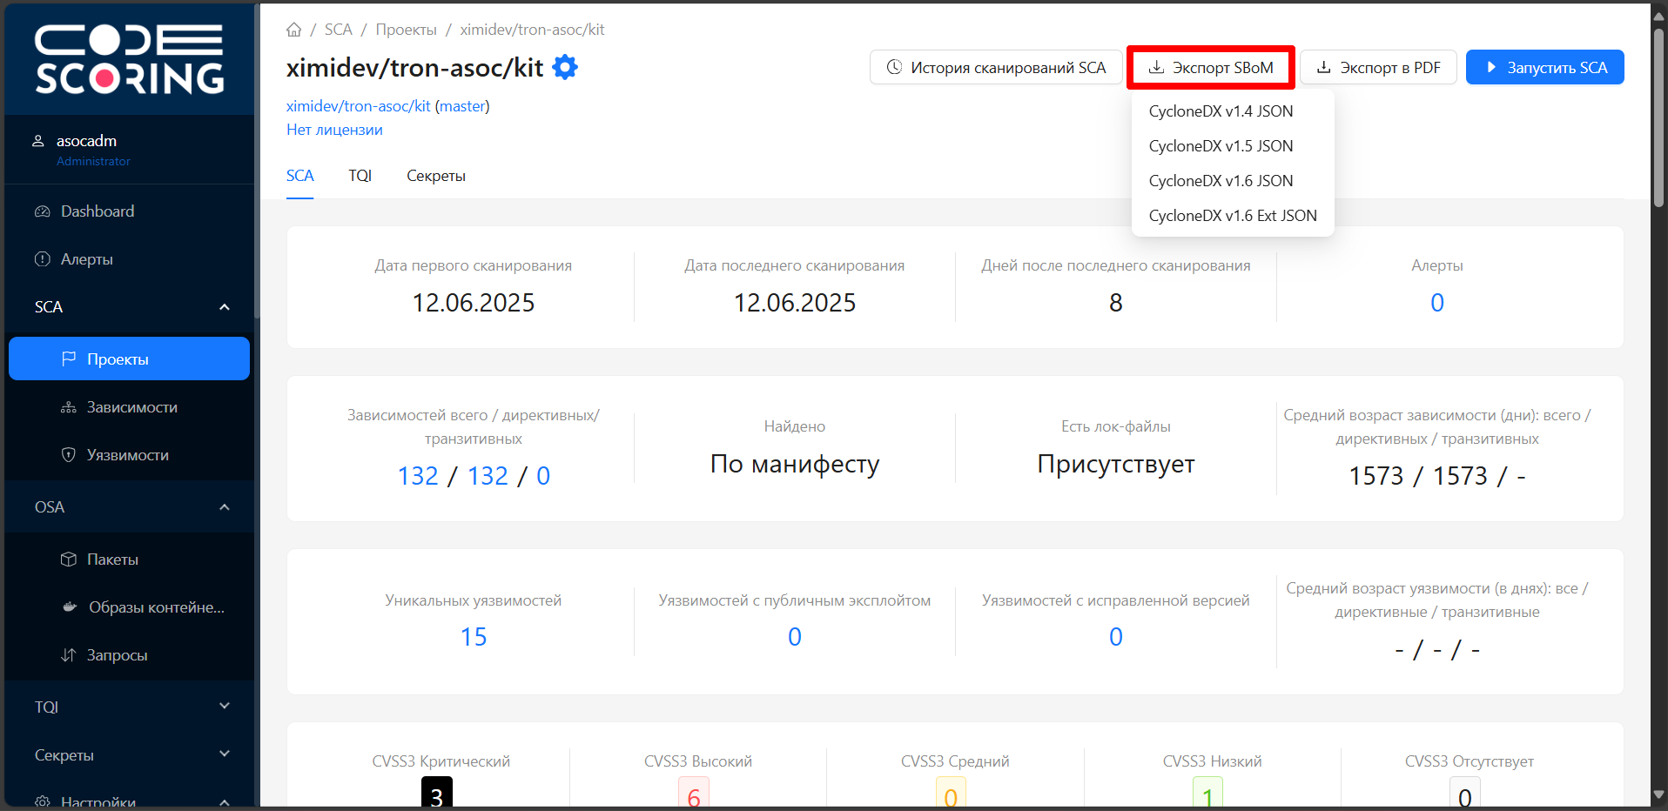This screenshot has height=811, width=1668.
Task: Switch to the Секреты tab
Action: click(x=435, y=176)
